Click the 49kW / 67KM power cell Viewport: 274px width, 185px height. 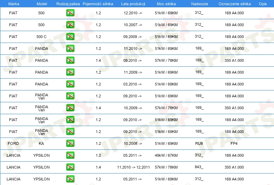pyautogui.click(x=166, y=155)
